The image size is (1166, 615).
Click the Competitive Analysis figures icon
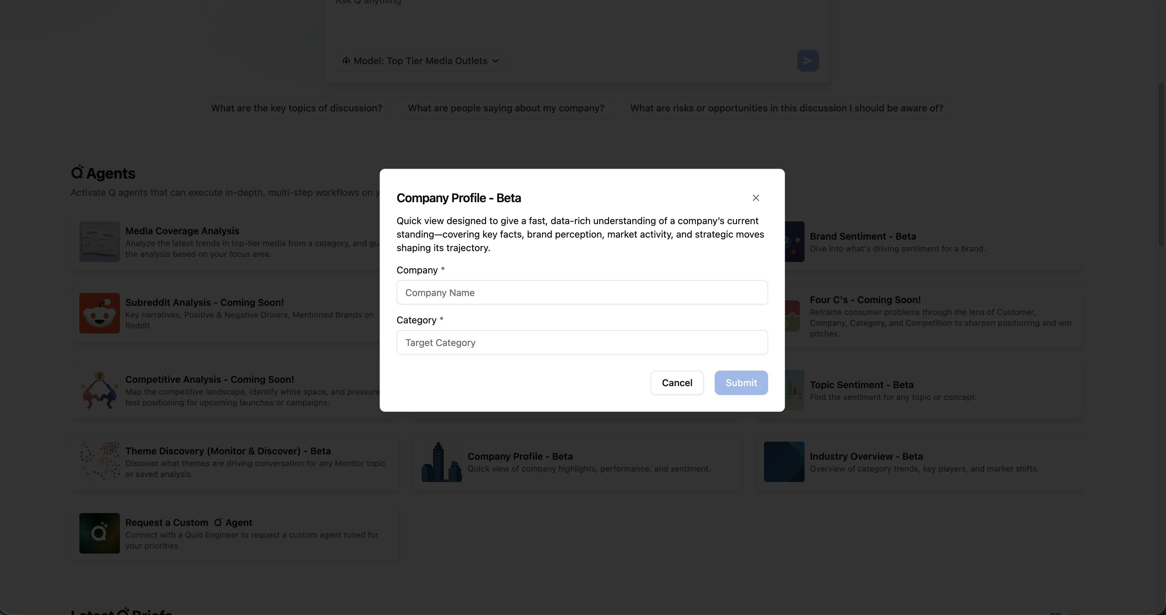[100, 390]
